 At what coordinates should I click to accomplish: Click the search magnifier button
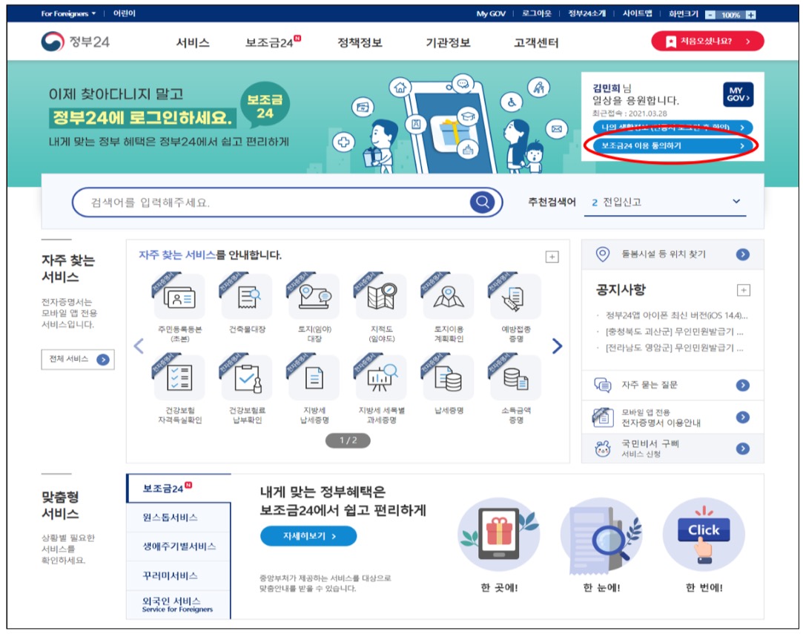click(x=482, y=202)
